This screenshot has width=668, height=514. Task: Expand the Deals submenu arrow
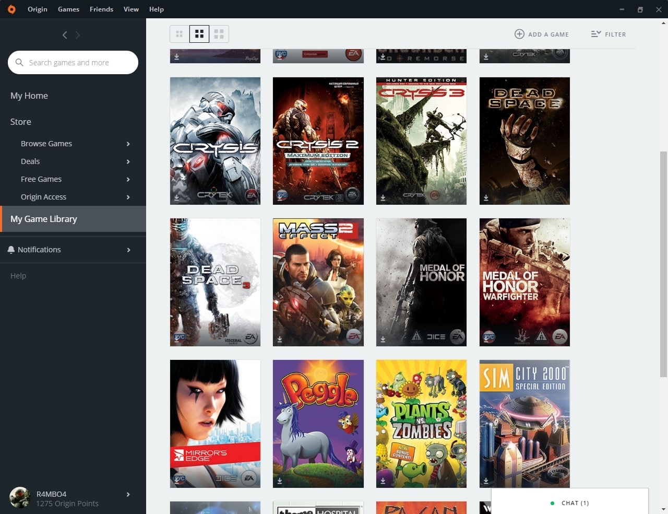[128, 161]
